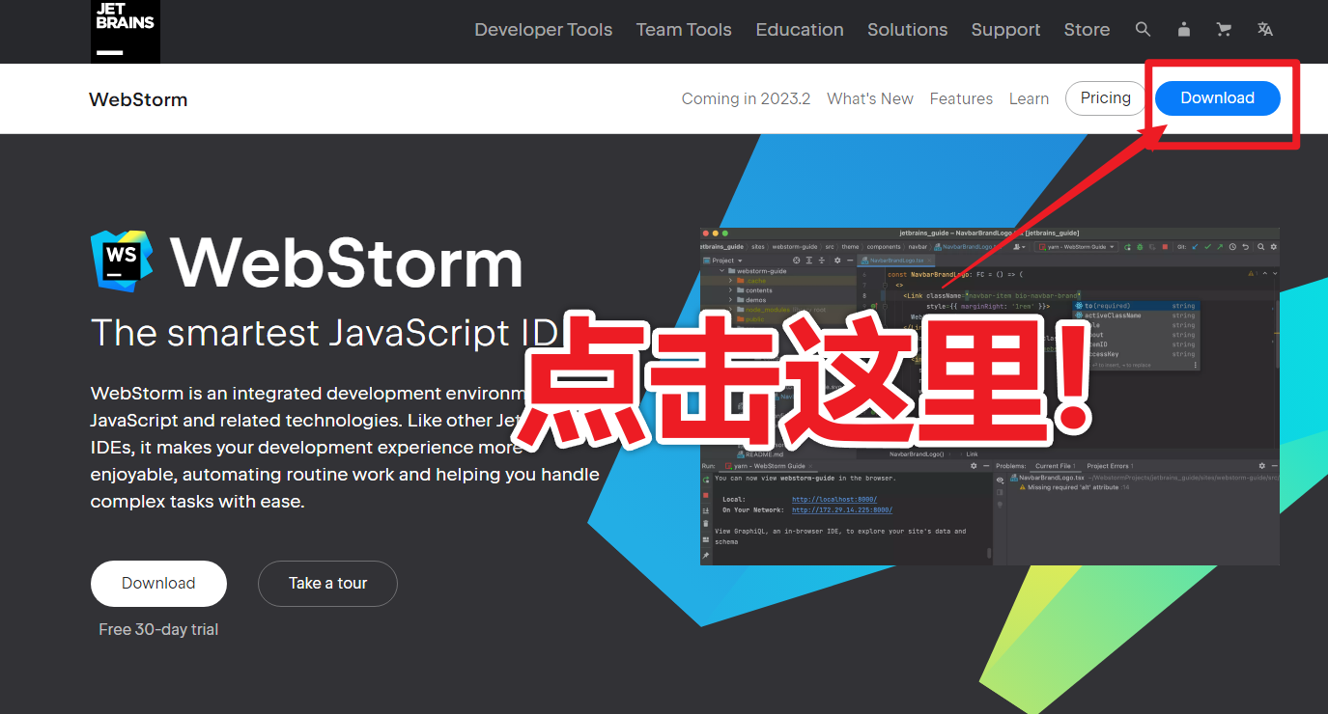
Task: Click the language selection icon
Action: (x=1265, y=29)
